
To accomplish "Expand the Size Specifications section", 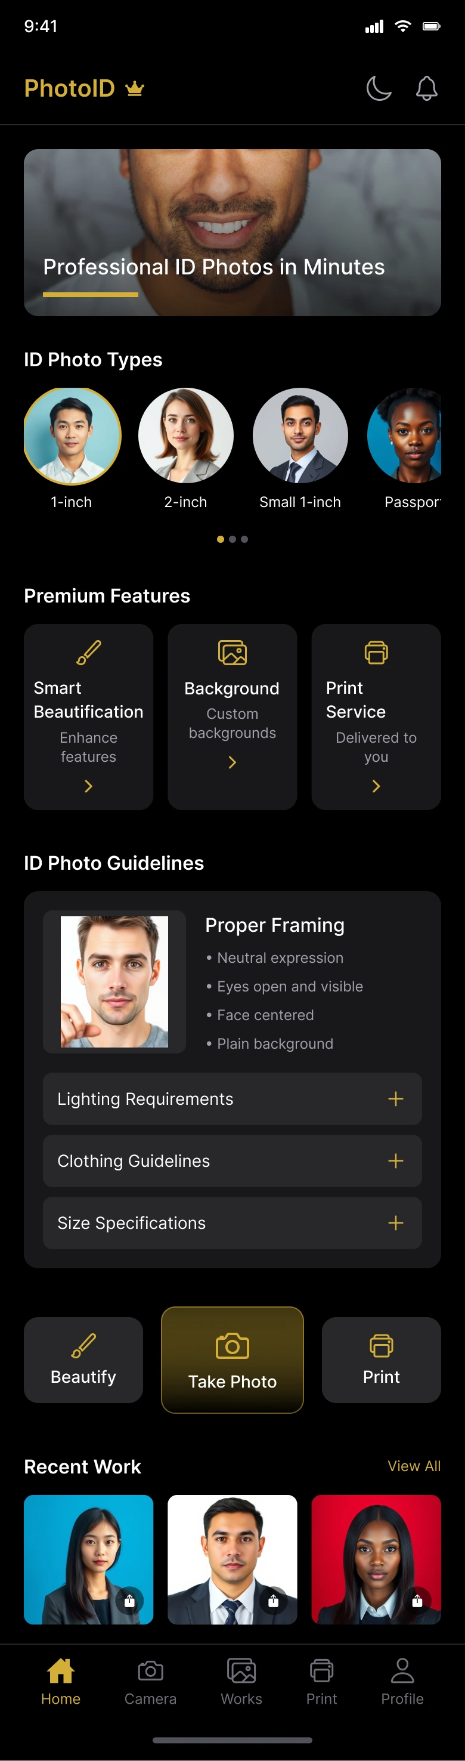I will click(x=232, y=1223).
